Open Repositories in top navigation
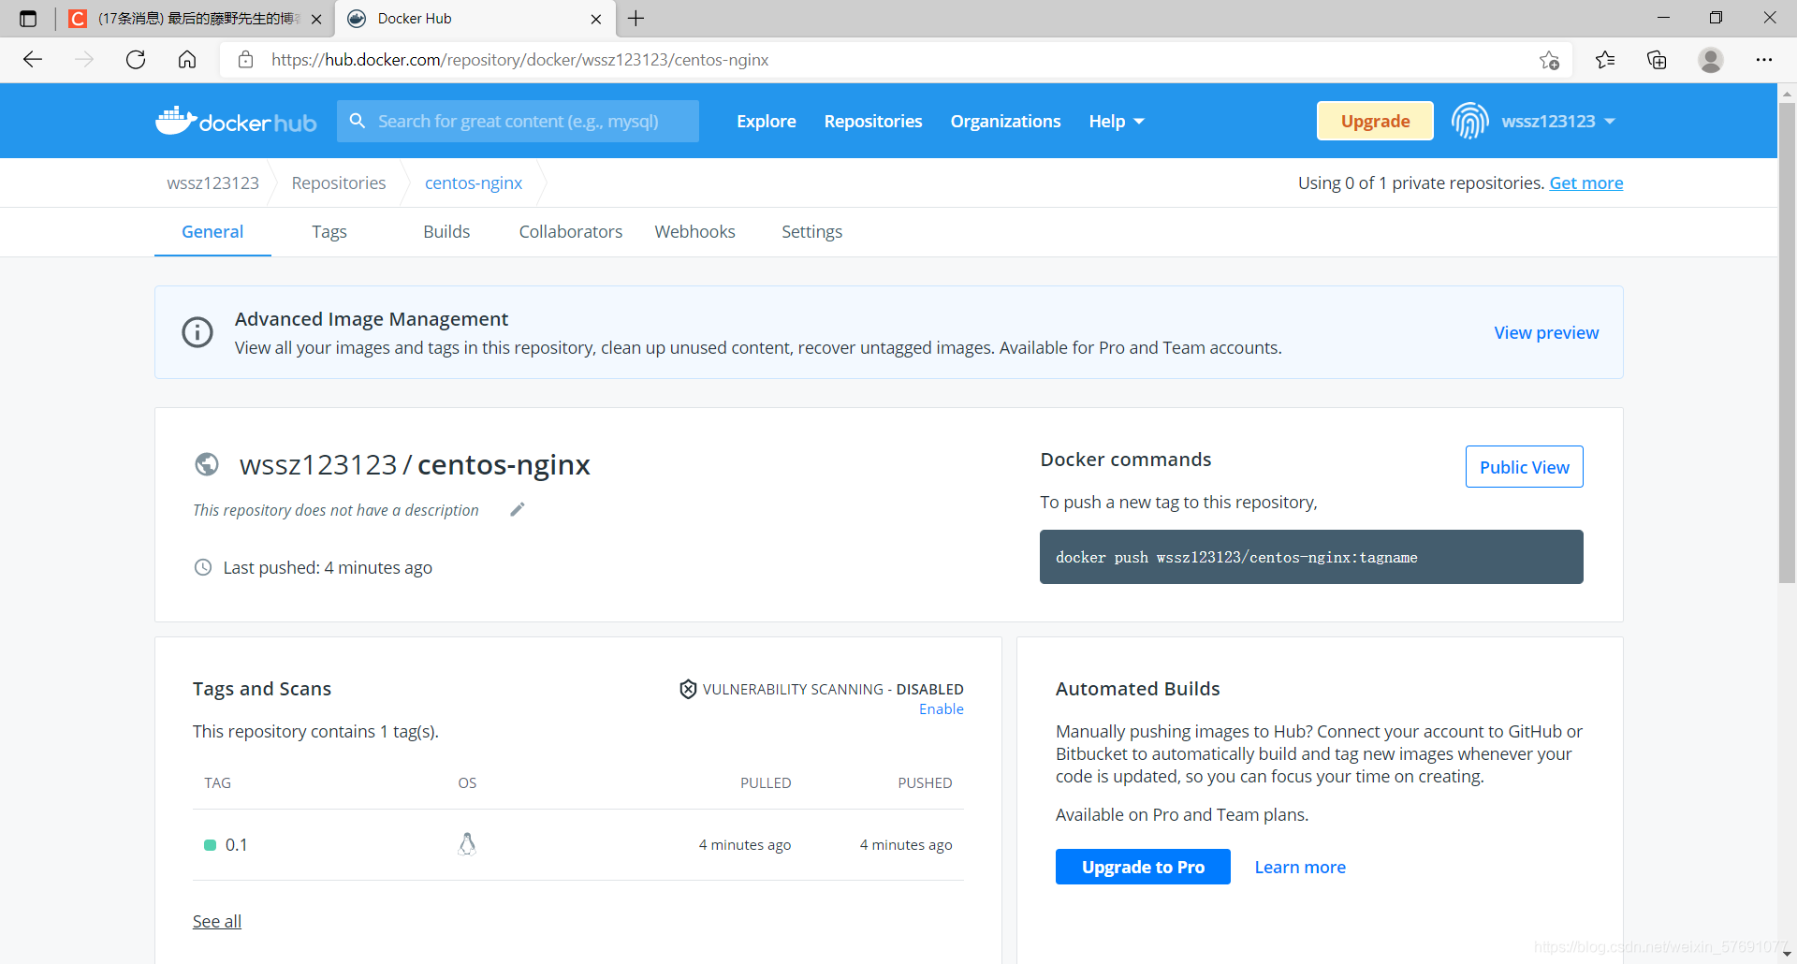The height and width of the screenshot is (964, 1797). point(873,121)
